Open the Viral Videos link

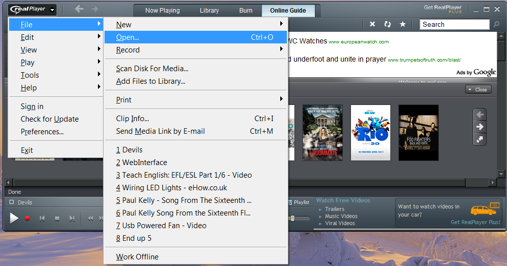click(340, 223)
